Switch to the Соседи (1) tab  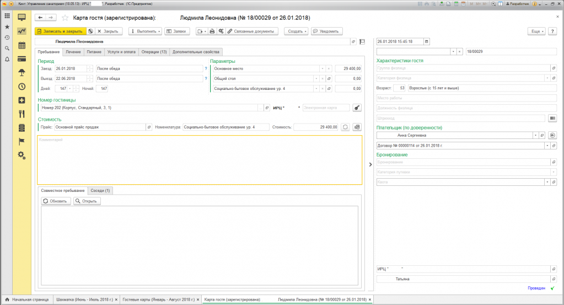point(100,191)
